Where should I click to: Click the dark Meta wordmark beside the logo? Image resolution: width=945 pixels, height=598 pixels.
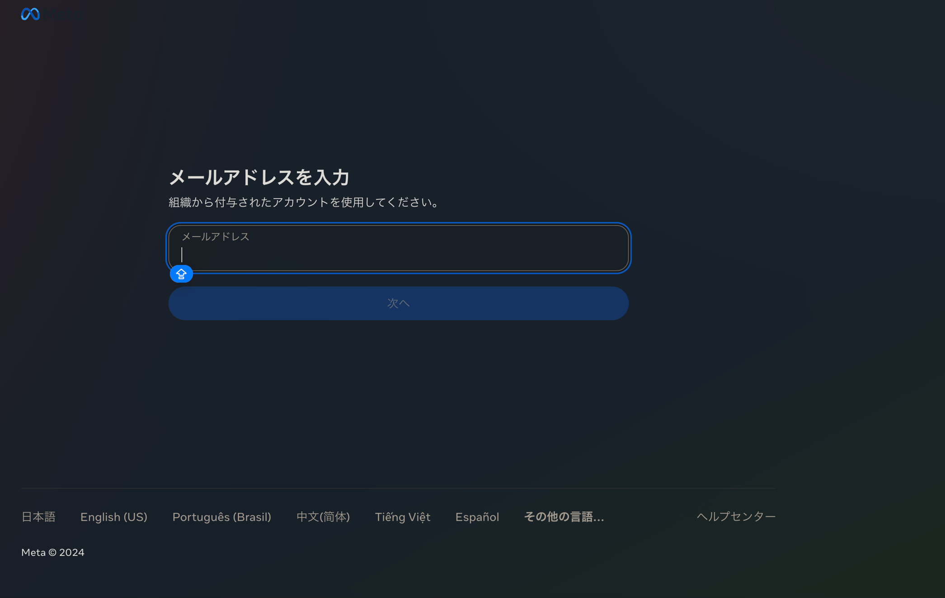(x=62, y=14)
